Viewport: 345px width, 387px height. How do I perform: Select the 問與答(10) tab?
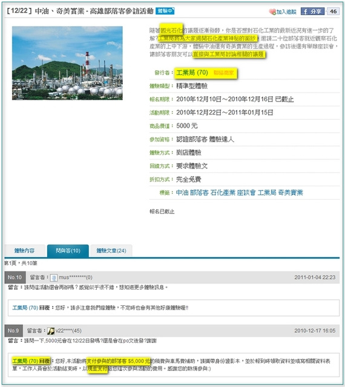pos(68,251)
